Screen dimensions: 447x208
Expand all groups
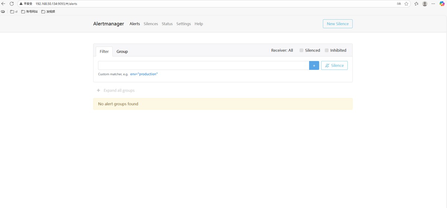click(x=119, y=90)
